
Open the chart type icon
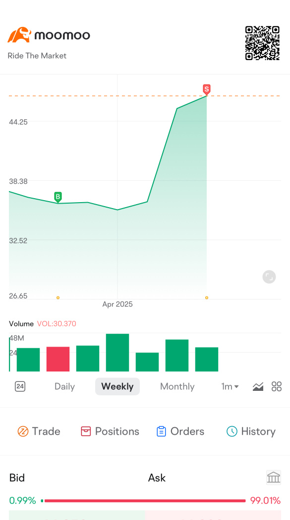(258, 386)
